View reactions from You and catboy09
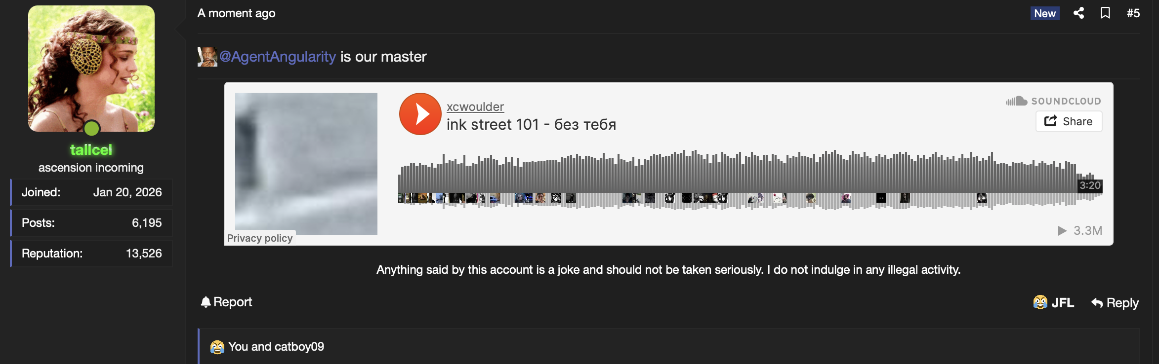This screenshot has height=364, width=1159. coord(276,347)
